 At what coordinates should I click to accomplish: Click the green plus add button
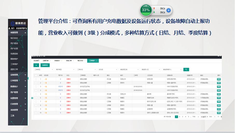coord(36,65)
